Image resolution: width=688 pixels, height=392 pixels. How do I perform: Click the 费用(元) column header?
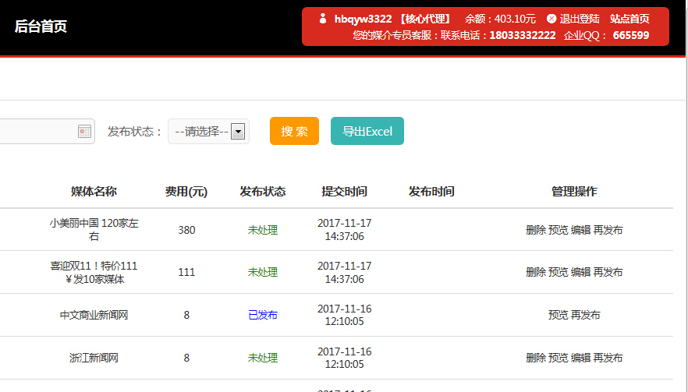point(186,192)
